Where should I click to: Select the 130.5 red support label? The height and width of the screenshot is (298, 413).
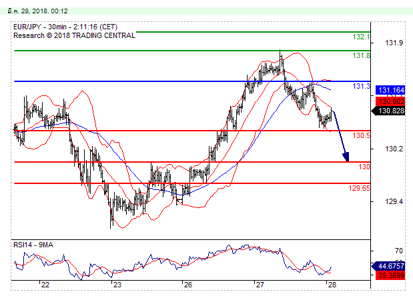[361, 136]
